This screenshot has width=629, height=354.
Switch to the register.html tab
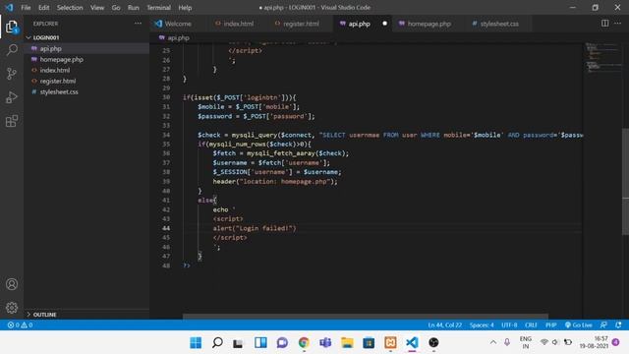pos(301,24)
